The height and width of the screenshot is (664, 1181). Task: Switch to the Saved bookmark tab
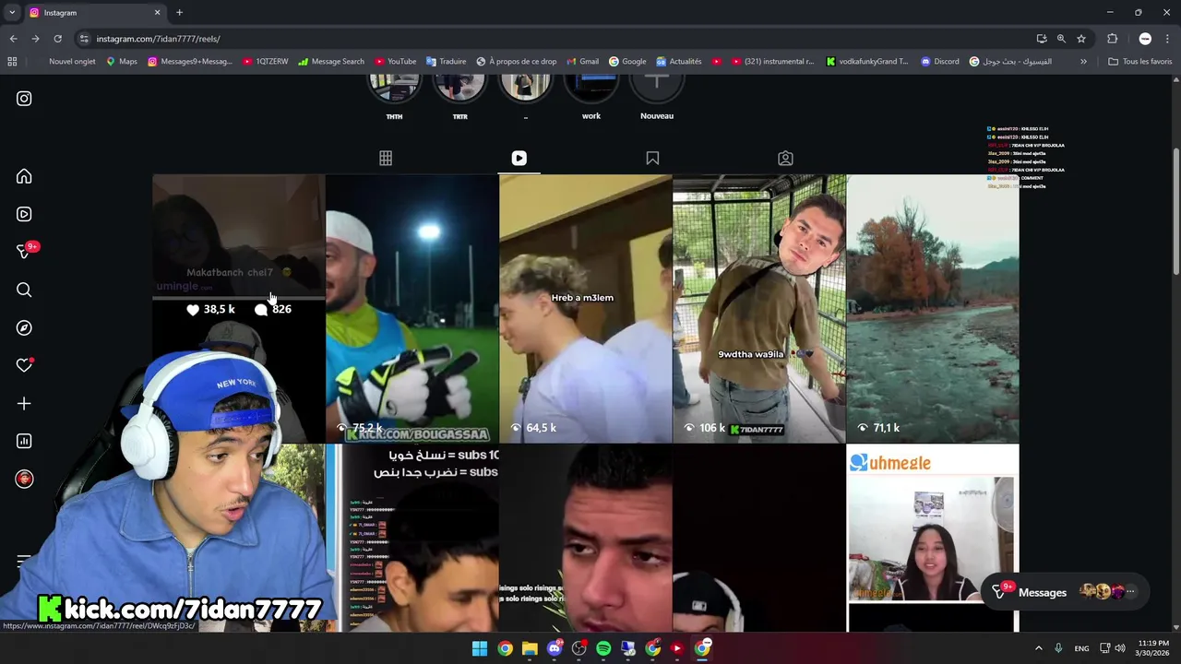point(652,158)
